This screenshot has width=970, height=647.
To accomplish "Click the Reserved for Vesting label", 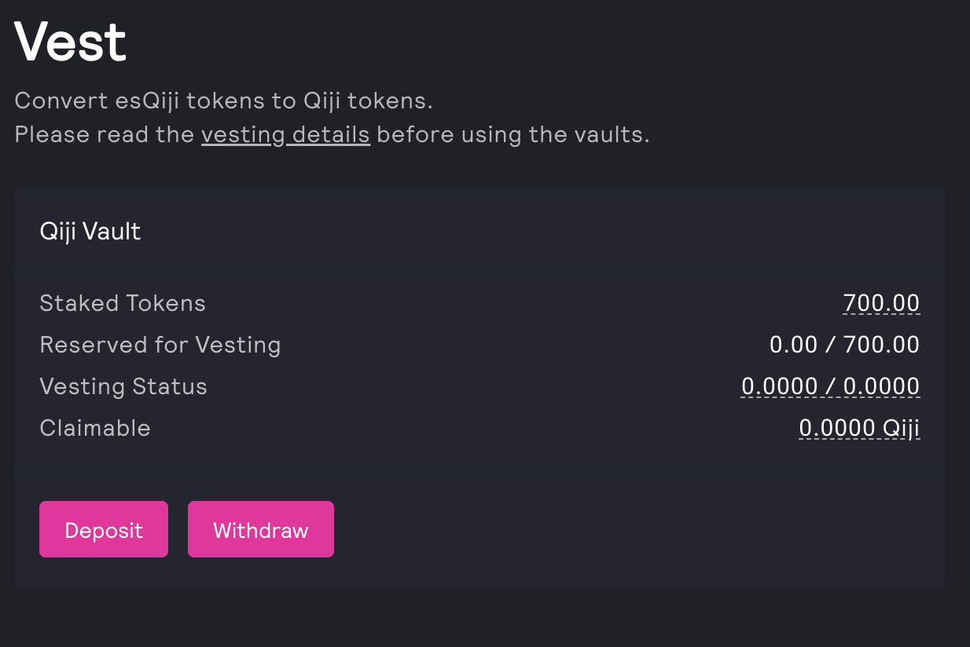I will point(160,345).
